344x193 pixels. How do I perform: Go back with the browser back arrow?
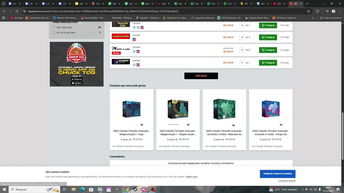click(4, 11)
